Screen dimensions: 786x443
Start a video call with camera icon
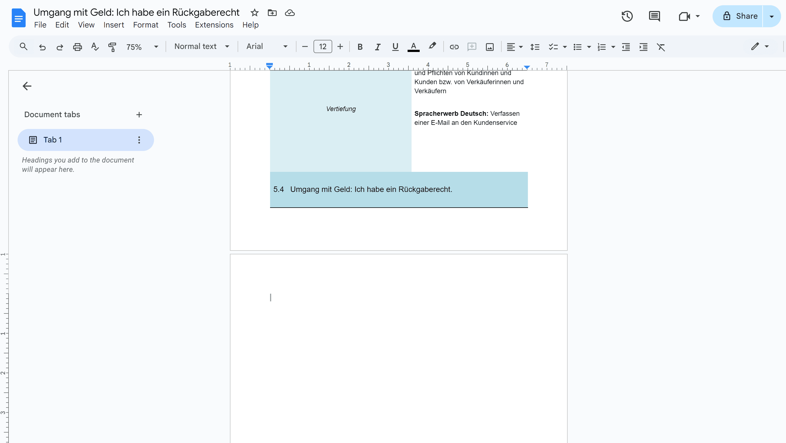click(684, 16)
